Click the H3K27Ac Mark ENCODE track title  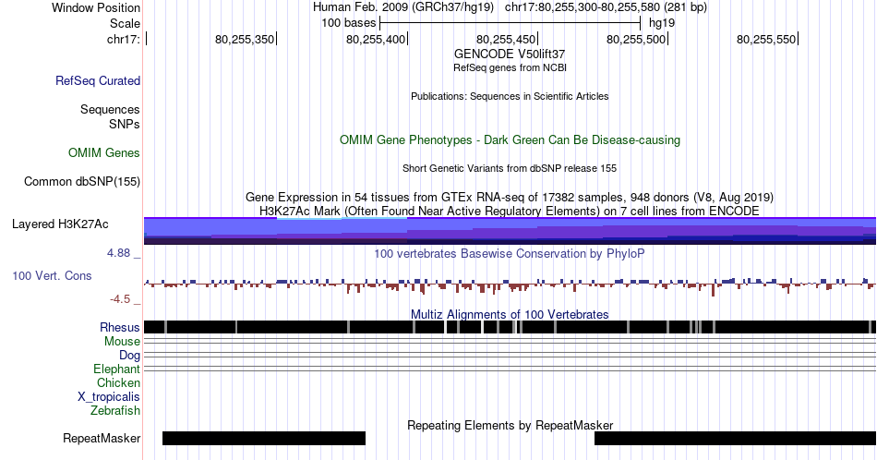click(510, 211)
